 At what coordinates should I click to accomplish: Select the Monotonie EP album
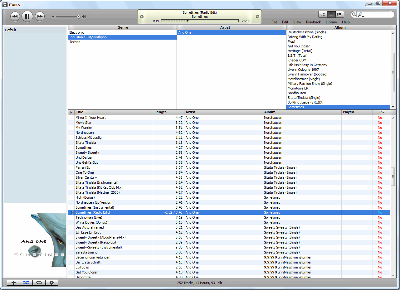coord(339,88)
